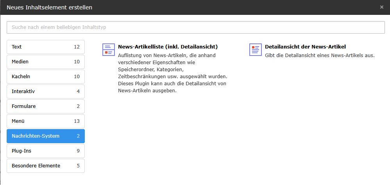This screenshot has height=185, width=390.
Task: Close the Neues Inhaltselement erstellen dialog
Action: click(381, 7)
